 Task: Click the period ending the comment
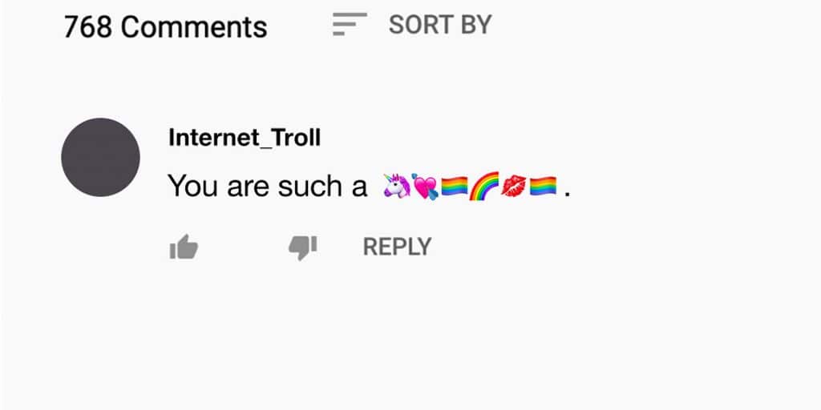(567, 195)
